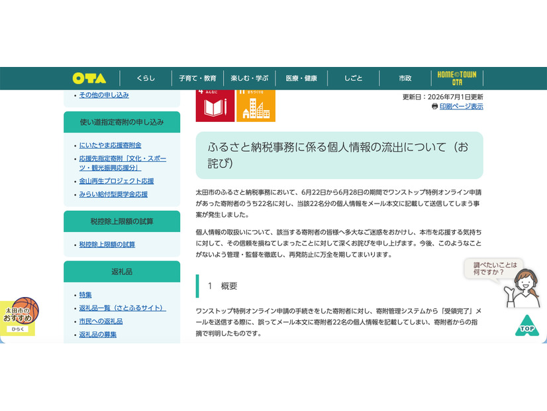Open その他の申し込み link
547x411 pixels.
[x=104, y=95]
